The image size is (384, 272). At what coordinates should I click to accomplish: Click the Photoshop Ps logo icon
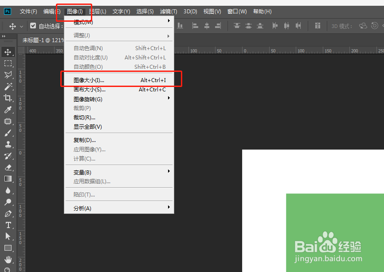point(8,11)
